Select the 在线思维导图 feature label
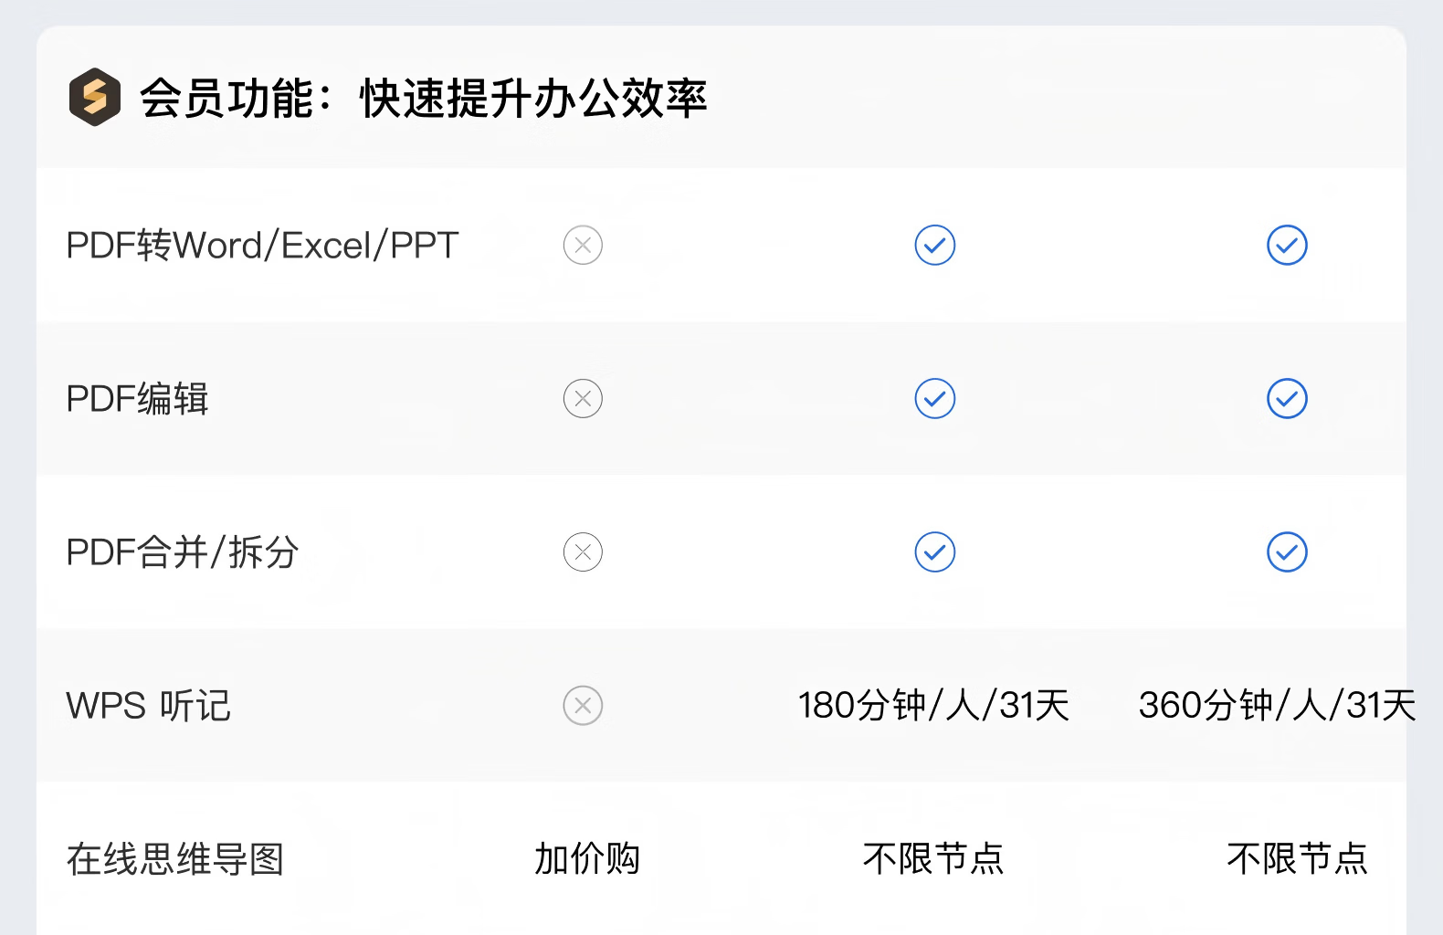Image resolution: width=1443 pixels, height=935 pixels. (175, 859)
